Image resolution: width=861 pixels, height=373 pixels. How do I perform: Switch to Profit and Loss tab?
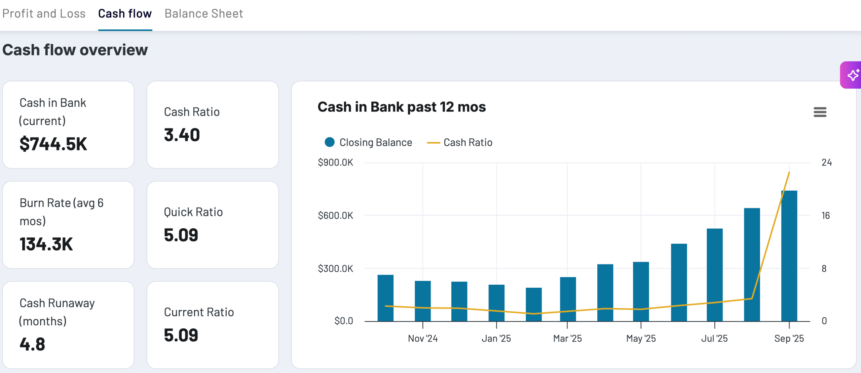[44, 14]
